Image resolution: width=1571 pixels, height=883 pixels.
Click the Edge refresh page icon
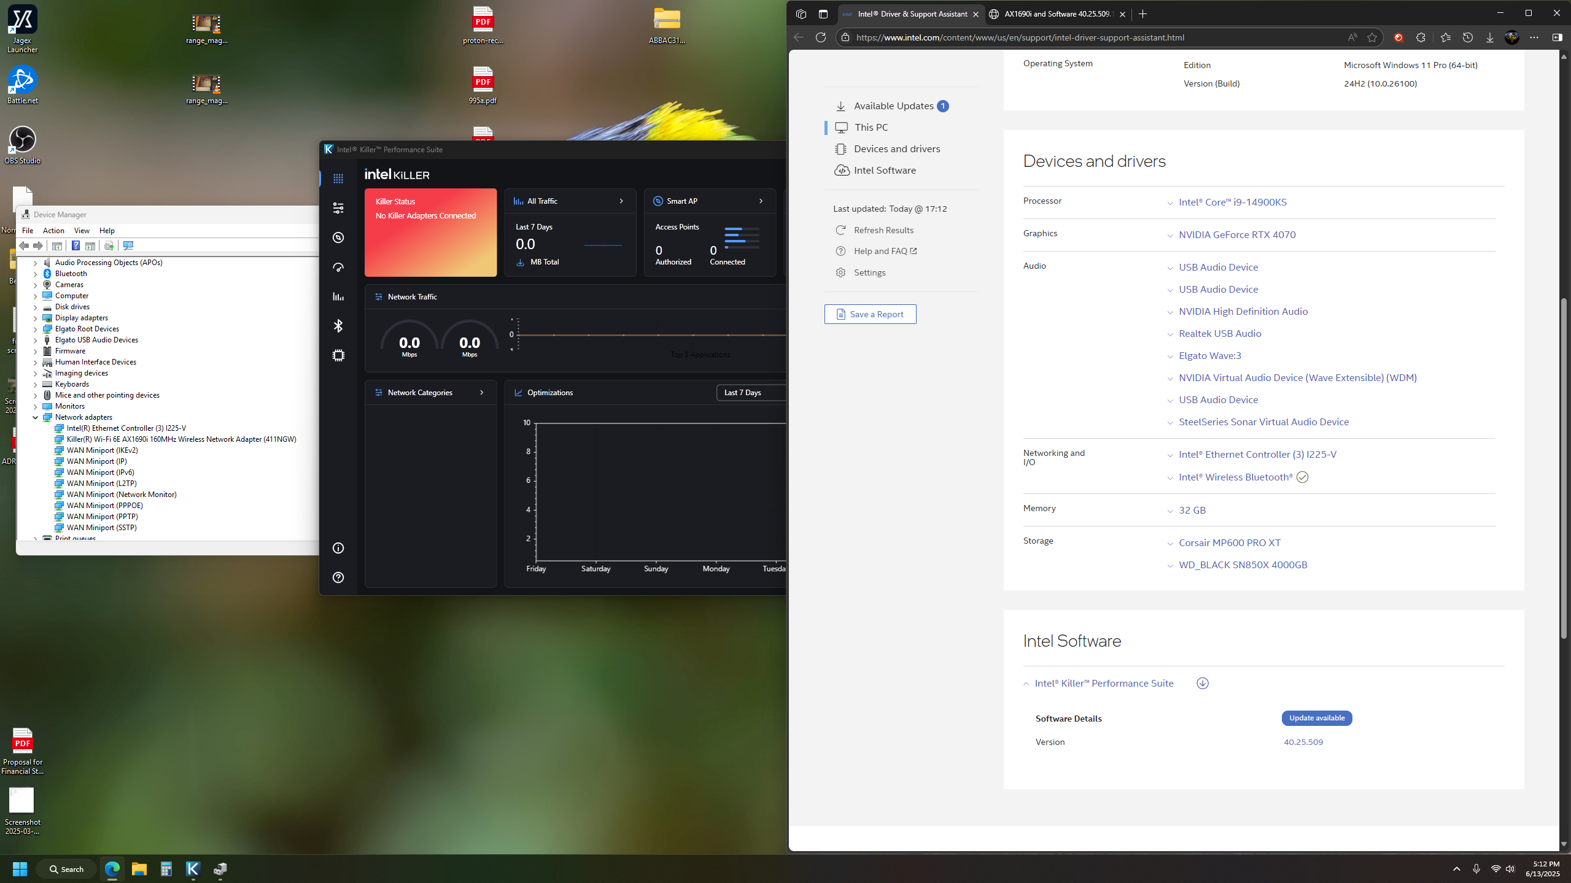(820, 37)
